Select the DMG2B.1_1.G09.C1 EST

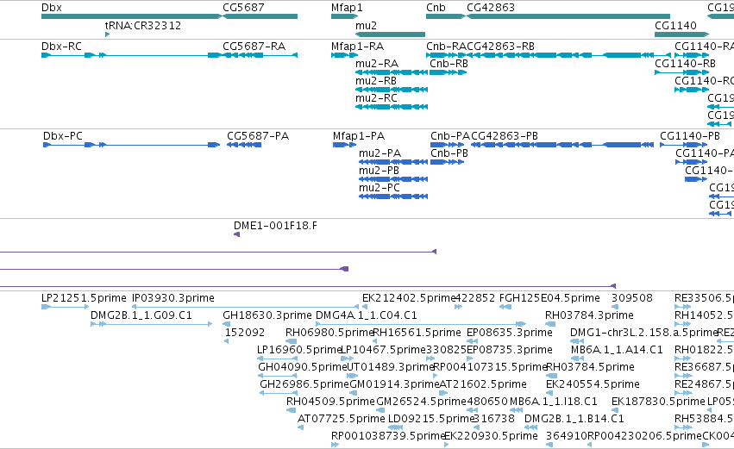(x=151, y=324)
